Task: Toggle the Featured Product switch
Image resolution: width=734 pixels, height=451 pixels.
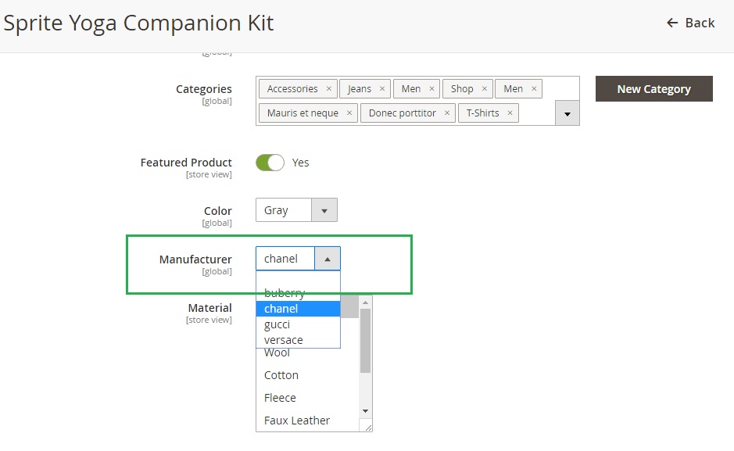Action: (270, 163)
